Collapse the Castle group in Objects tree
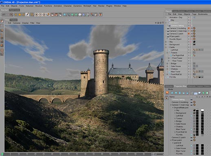 [x=166, y=47]
